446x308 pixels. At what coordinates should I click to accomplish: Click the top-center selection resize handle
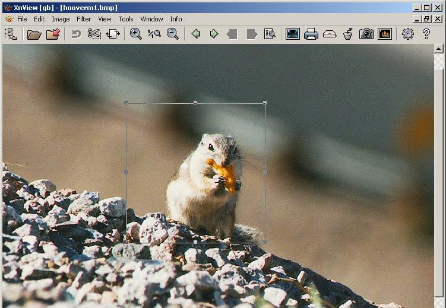(195, 103)
